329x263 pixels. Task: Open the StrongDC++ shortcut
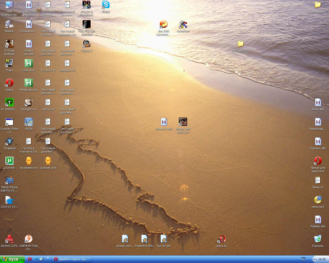(29, 105)
